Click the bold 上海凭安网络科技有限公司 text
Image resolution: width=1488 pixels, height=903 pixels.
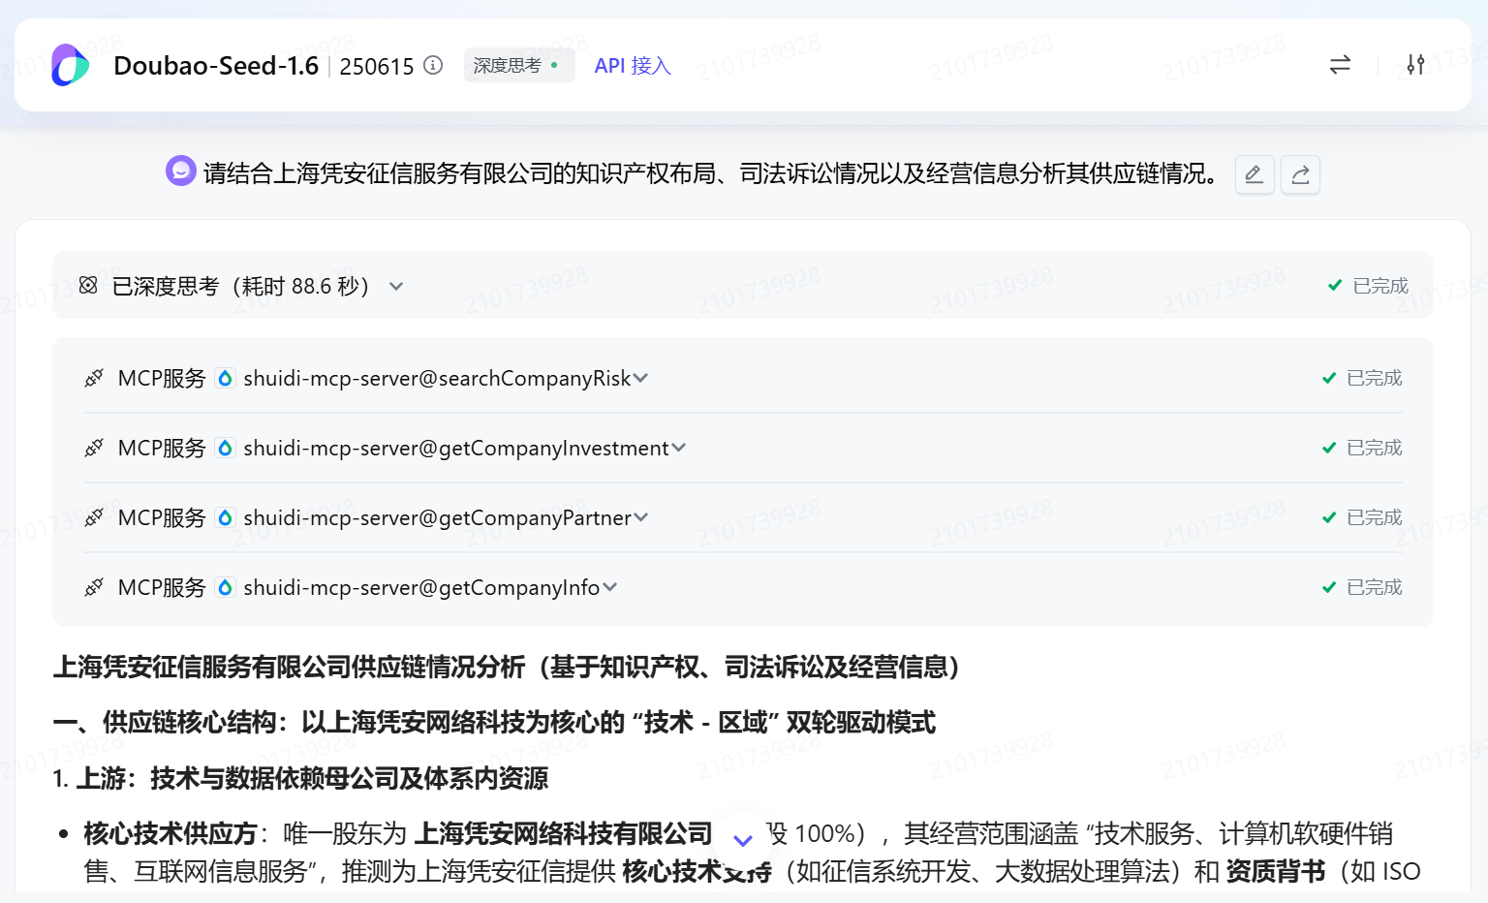[x=564, y=833]
